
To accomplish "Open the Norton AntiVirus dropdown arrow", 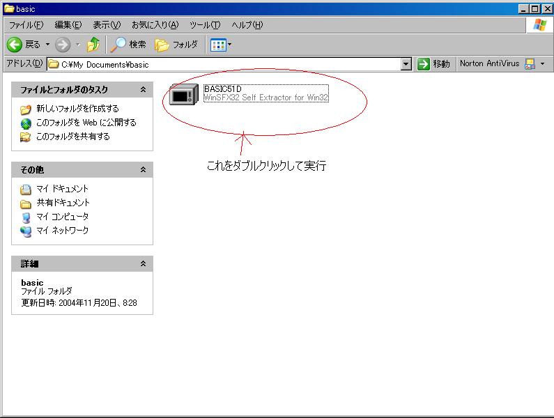I will coord(543,64).
